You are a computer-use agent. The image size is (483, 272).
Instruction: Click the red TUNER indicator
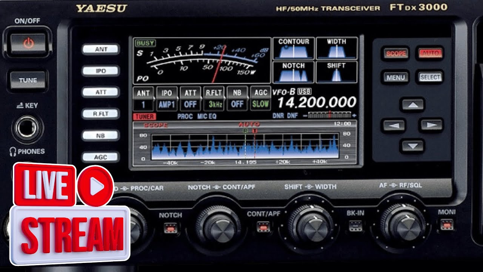coord(144,117)
